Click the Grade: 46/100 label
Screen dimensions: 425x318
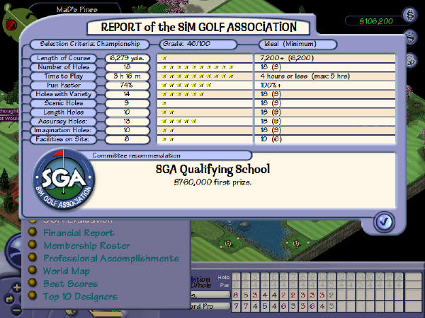pyautogui.click(x=198, y=44)
